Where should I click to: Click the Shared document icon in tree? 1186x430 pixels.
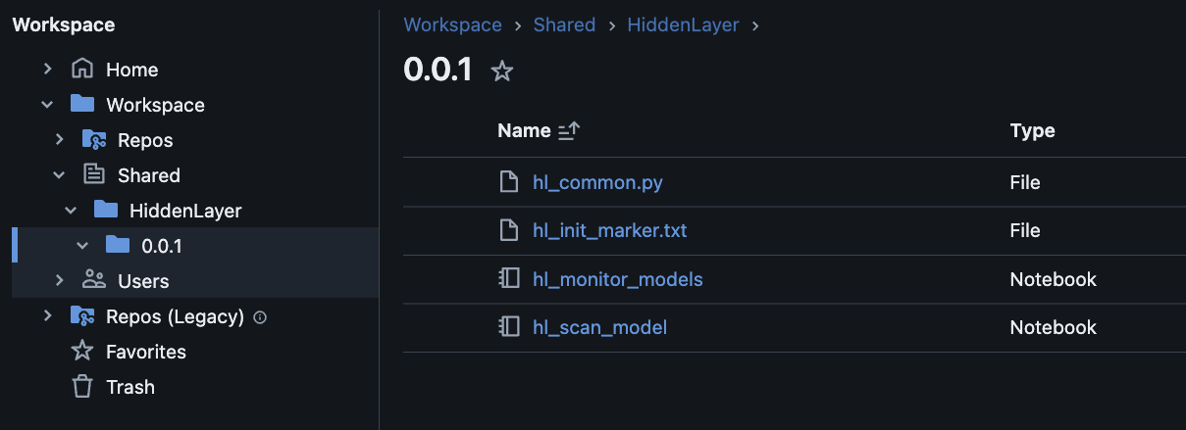94,174
